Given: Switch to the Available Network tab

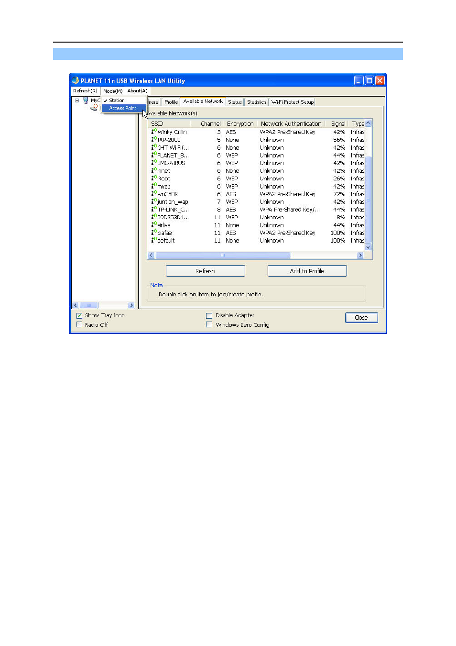Looking at the screenshot, I should [203, 101].
